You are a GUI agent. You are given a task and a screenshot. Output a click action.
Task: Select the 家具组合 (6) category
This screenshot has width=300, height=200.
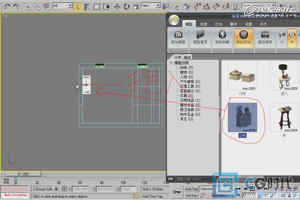(190, 91)
